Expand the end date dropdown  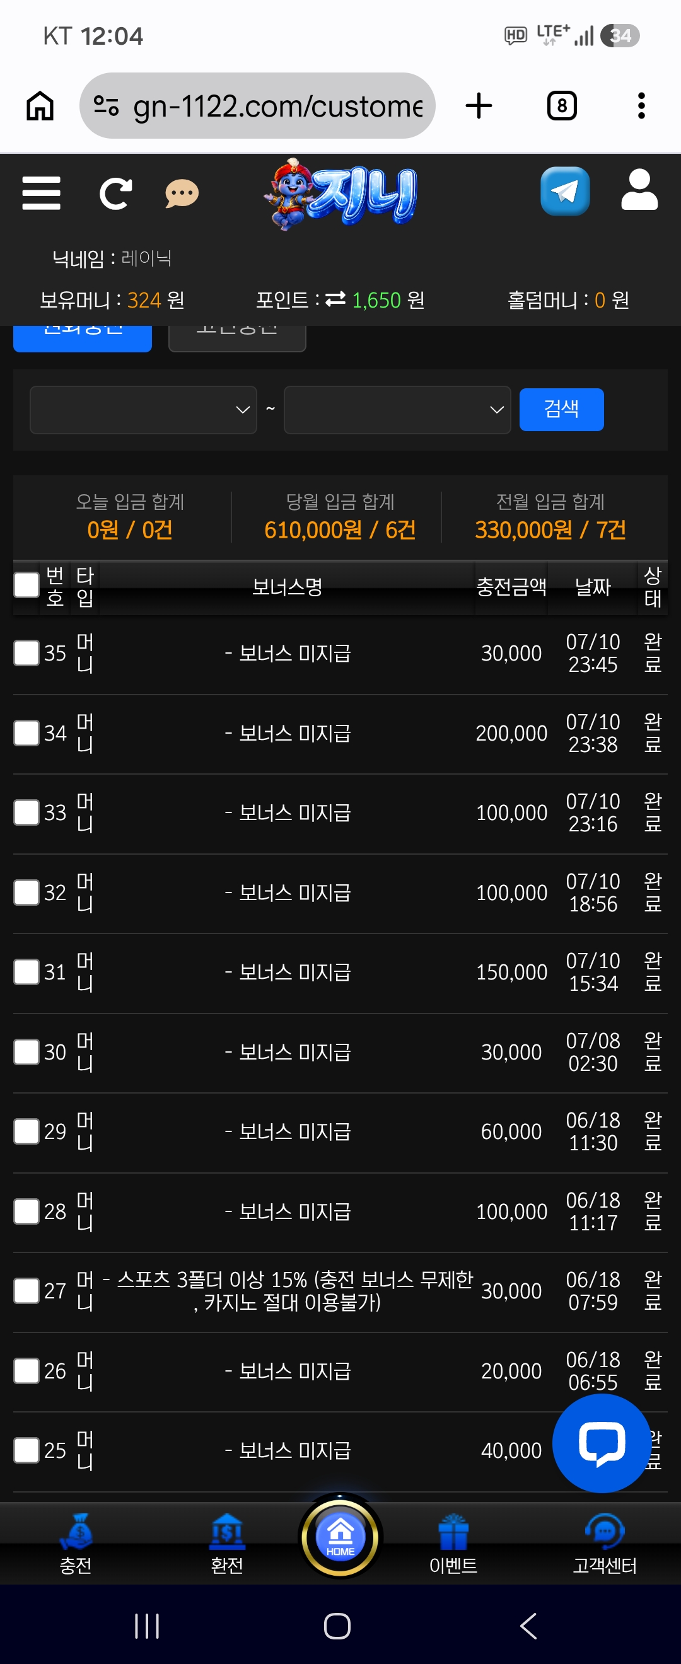click(x=397, y=410)
